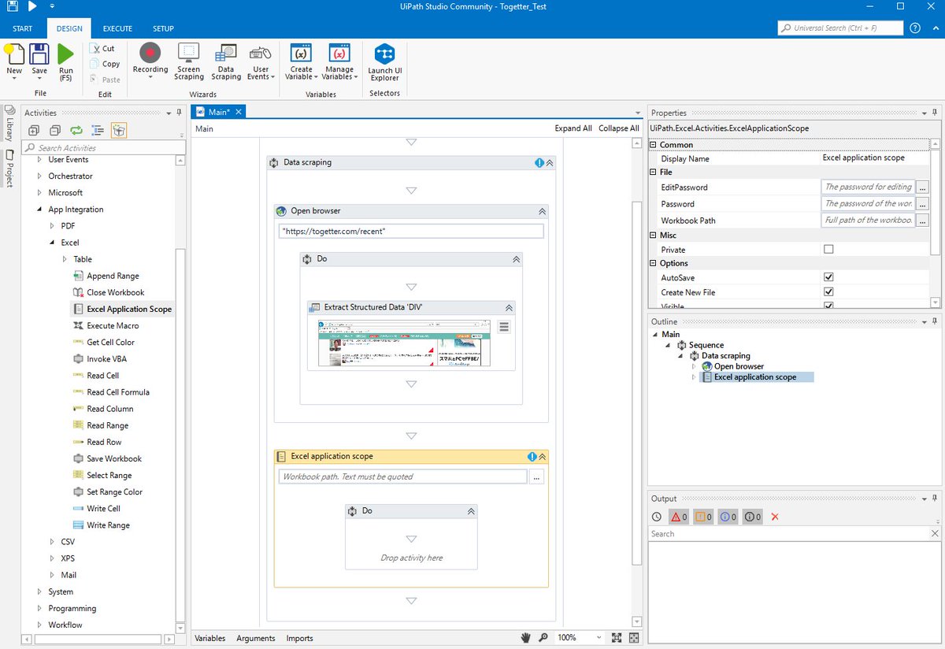945x649 pixels.
Task: Click the highlighted package icon in Activities toolbar
Action: [x=119, y=130]
